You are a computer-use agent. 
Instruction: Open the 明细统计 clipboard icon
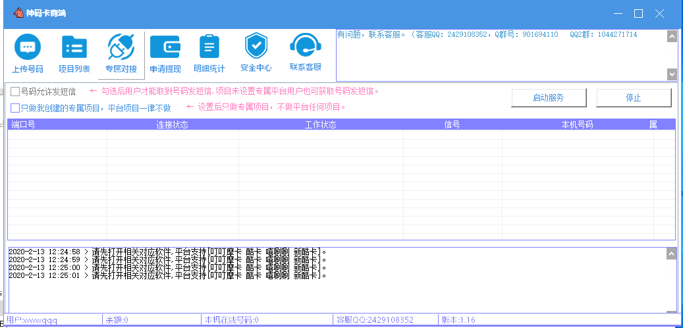209,47
